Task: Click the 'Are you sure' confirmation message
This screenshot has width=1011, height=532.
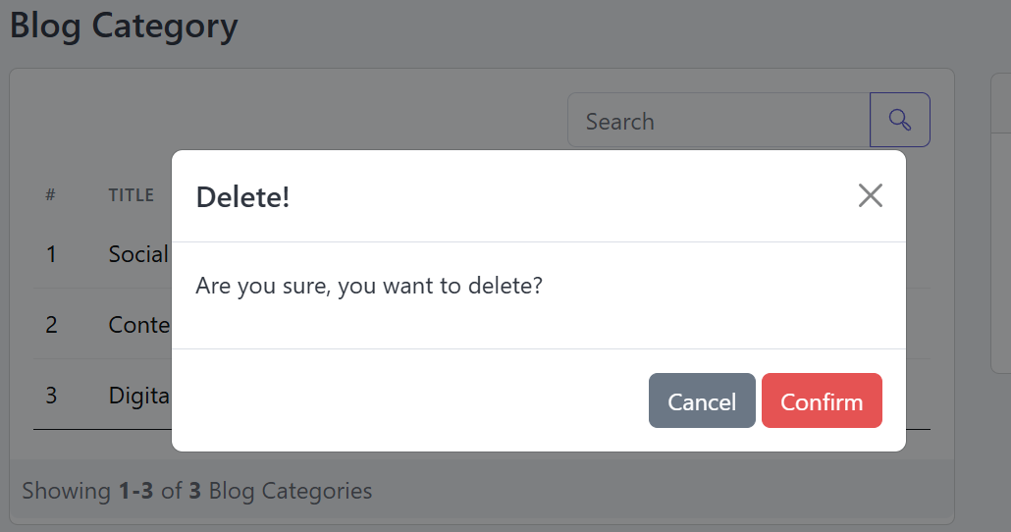Action: (369, 286)
